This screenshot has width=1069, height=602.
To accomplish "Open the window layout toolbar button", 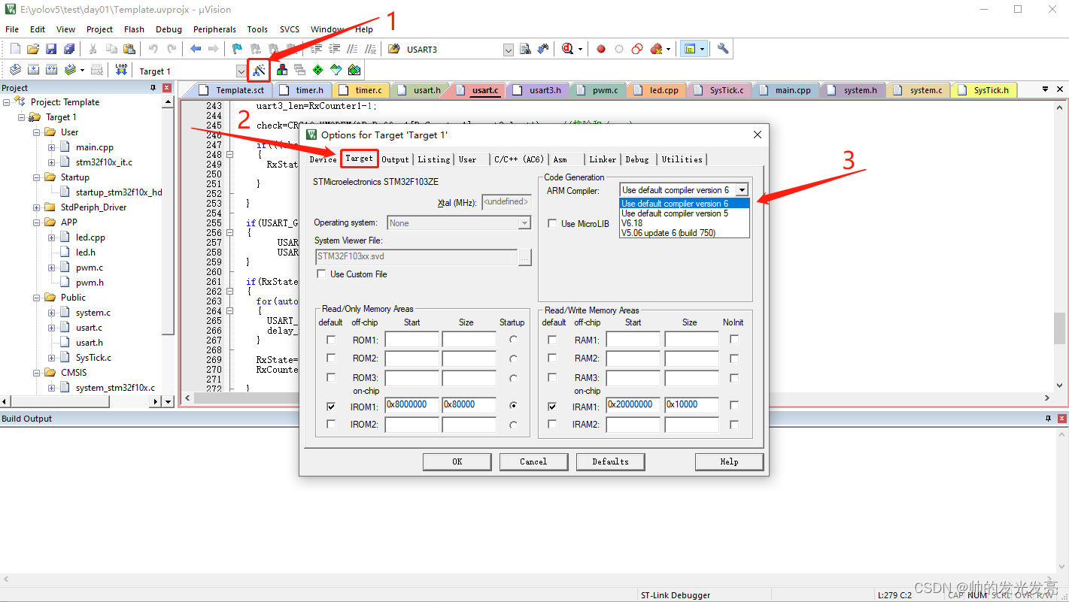I will click(693, 49).
